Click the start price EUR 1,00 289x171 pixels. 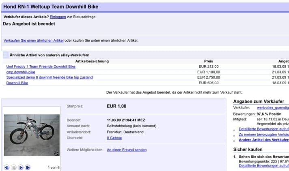pyautogui.click(x=116, y=106)
